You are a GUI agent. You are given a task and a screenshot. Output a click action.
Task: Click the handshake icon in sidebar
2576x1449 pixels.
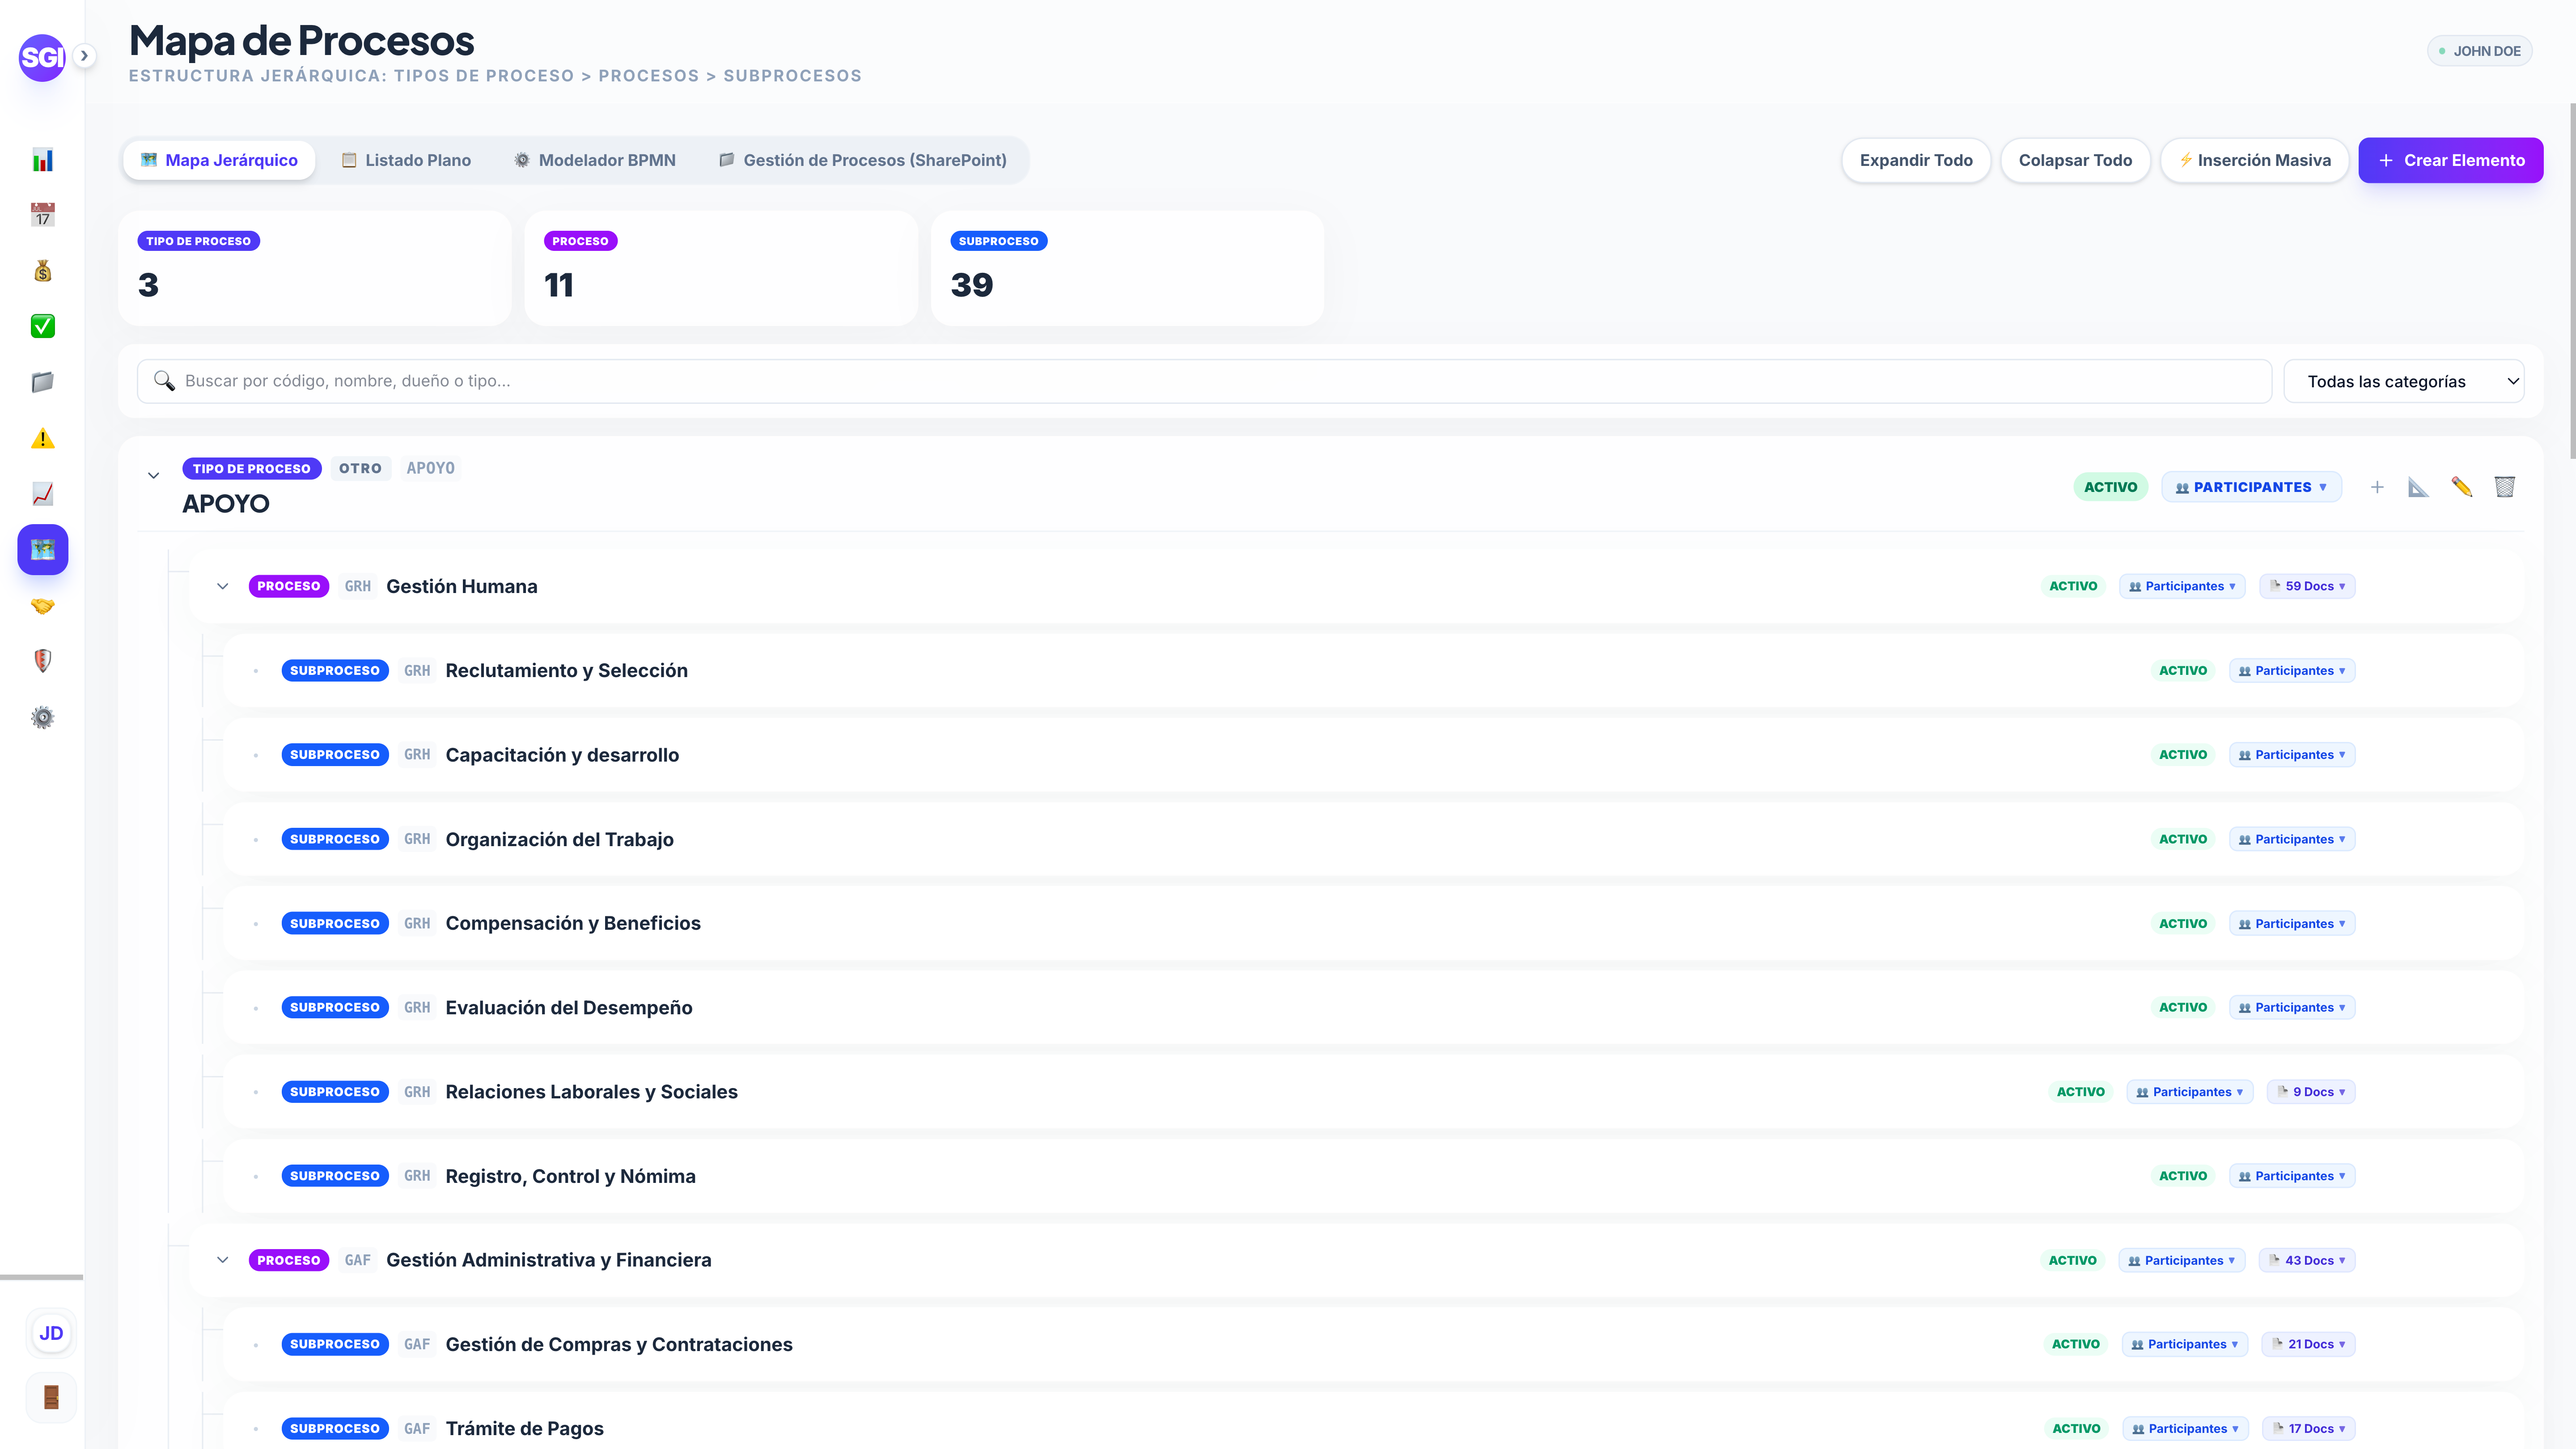(x=42, y=606)
